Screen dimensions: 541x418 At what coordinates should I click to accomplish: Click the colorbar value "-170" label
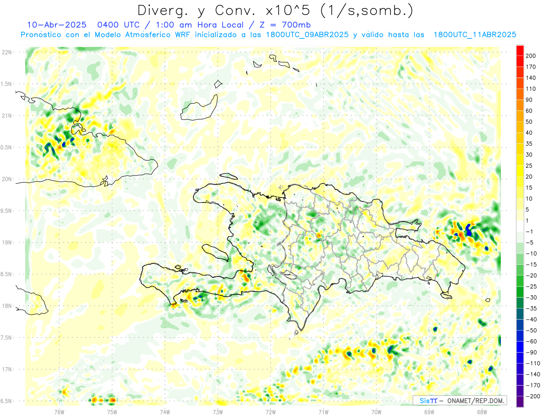532,385
